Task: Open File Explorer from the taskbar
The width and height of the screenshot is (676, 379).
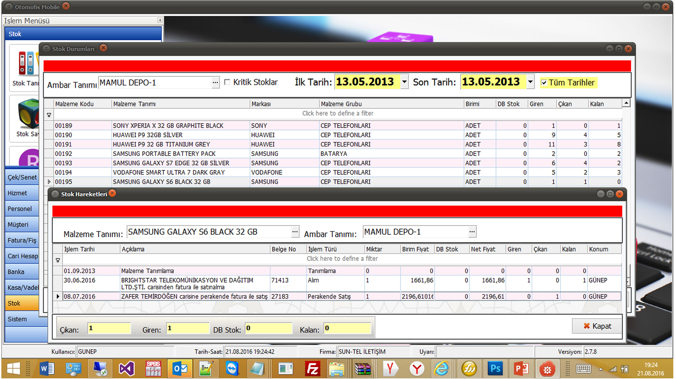Action: coord(337,369)
